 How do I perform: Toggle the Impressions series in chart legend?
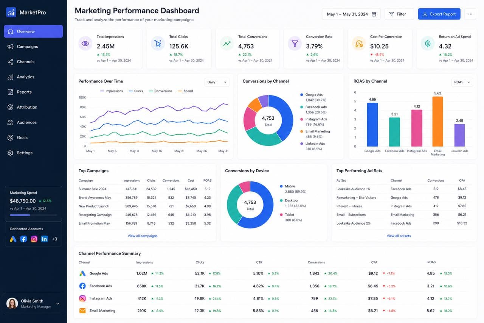pyautogui.click(x=111, y=91)
